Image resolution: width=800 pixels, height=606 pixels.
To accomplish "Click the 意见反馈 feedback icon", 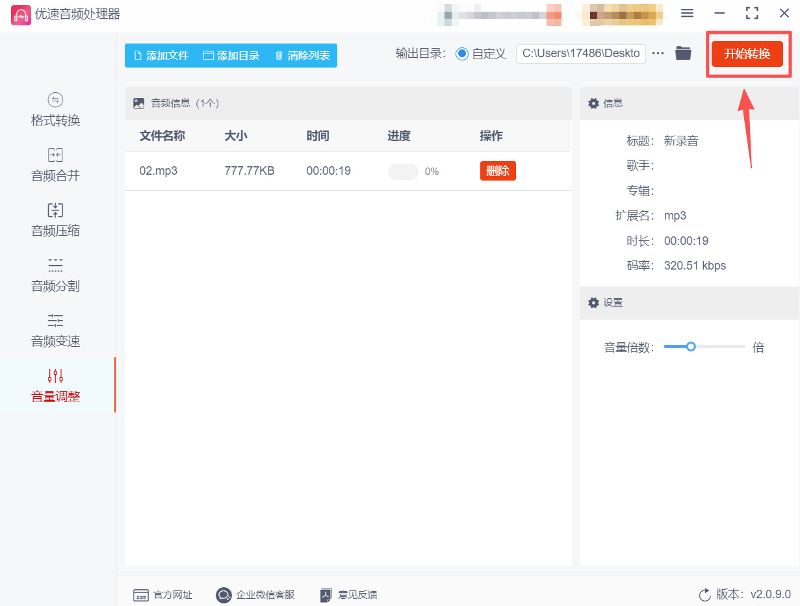I will click(325, 594).
